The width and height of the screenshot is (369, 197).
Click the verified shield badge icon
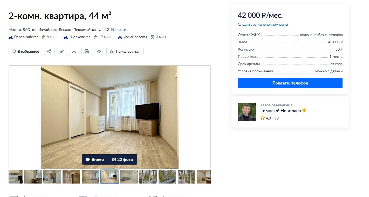(304, 110)
